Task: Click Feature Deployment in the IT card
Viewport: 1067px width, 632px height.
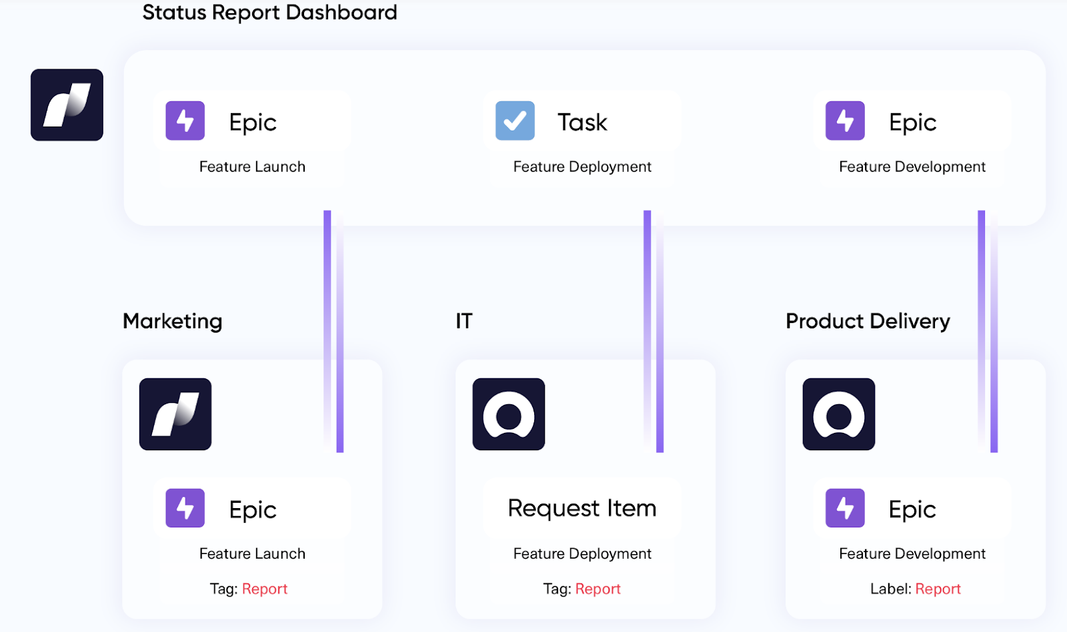Action: click(582, 554)
